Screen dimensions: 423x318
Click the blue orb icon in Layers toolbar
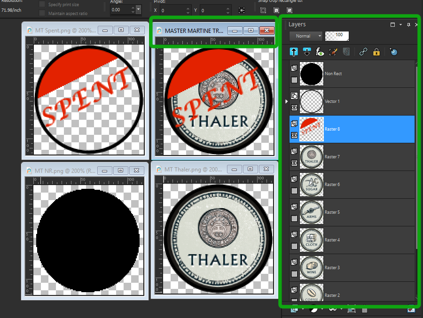(393, 52)
